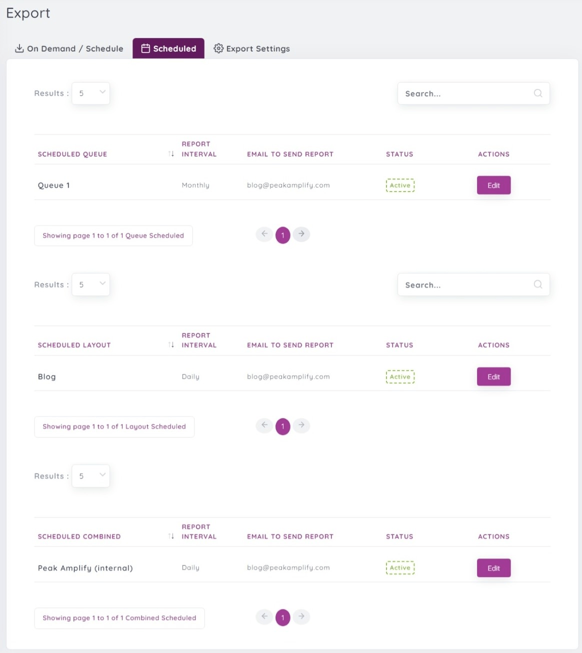Go to next page of Queue Scheduled
582x653 pixels.
pos(301,234)
